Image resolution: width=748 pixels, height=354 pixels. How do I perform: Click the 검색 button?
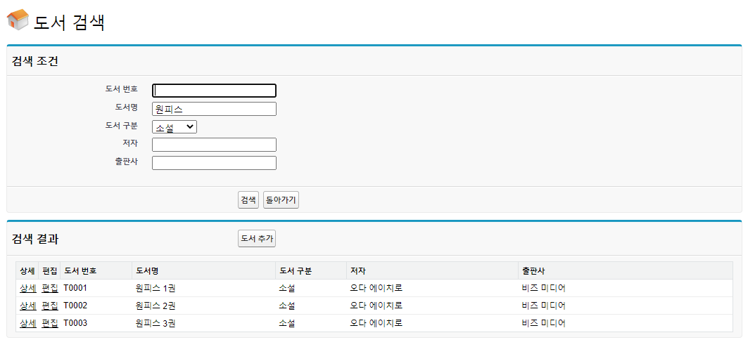(x=248, y=199)
